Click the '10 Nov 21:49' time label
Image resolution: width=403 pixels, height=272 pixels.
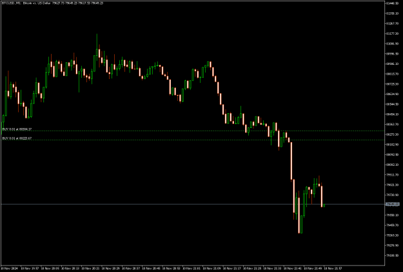313,268
